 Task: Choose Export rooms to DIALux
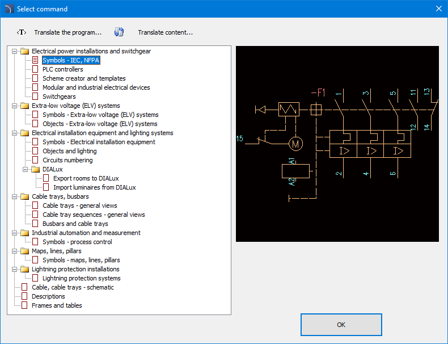click(86, 178)
